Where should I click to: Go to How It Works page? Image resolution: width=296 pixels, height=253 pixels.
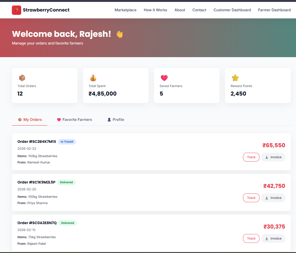155,10
